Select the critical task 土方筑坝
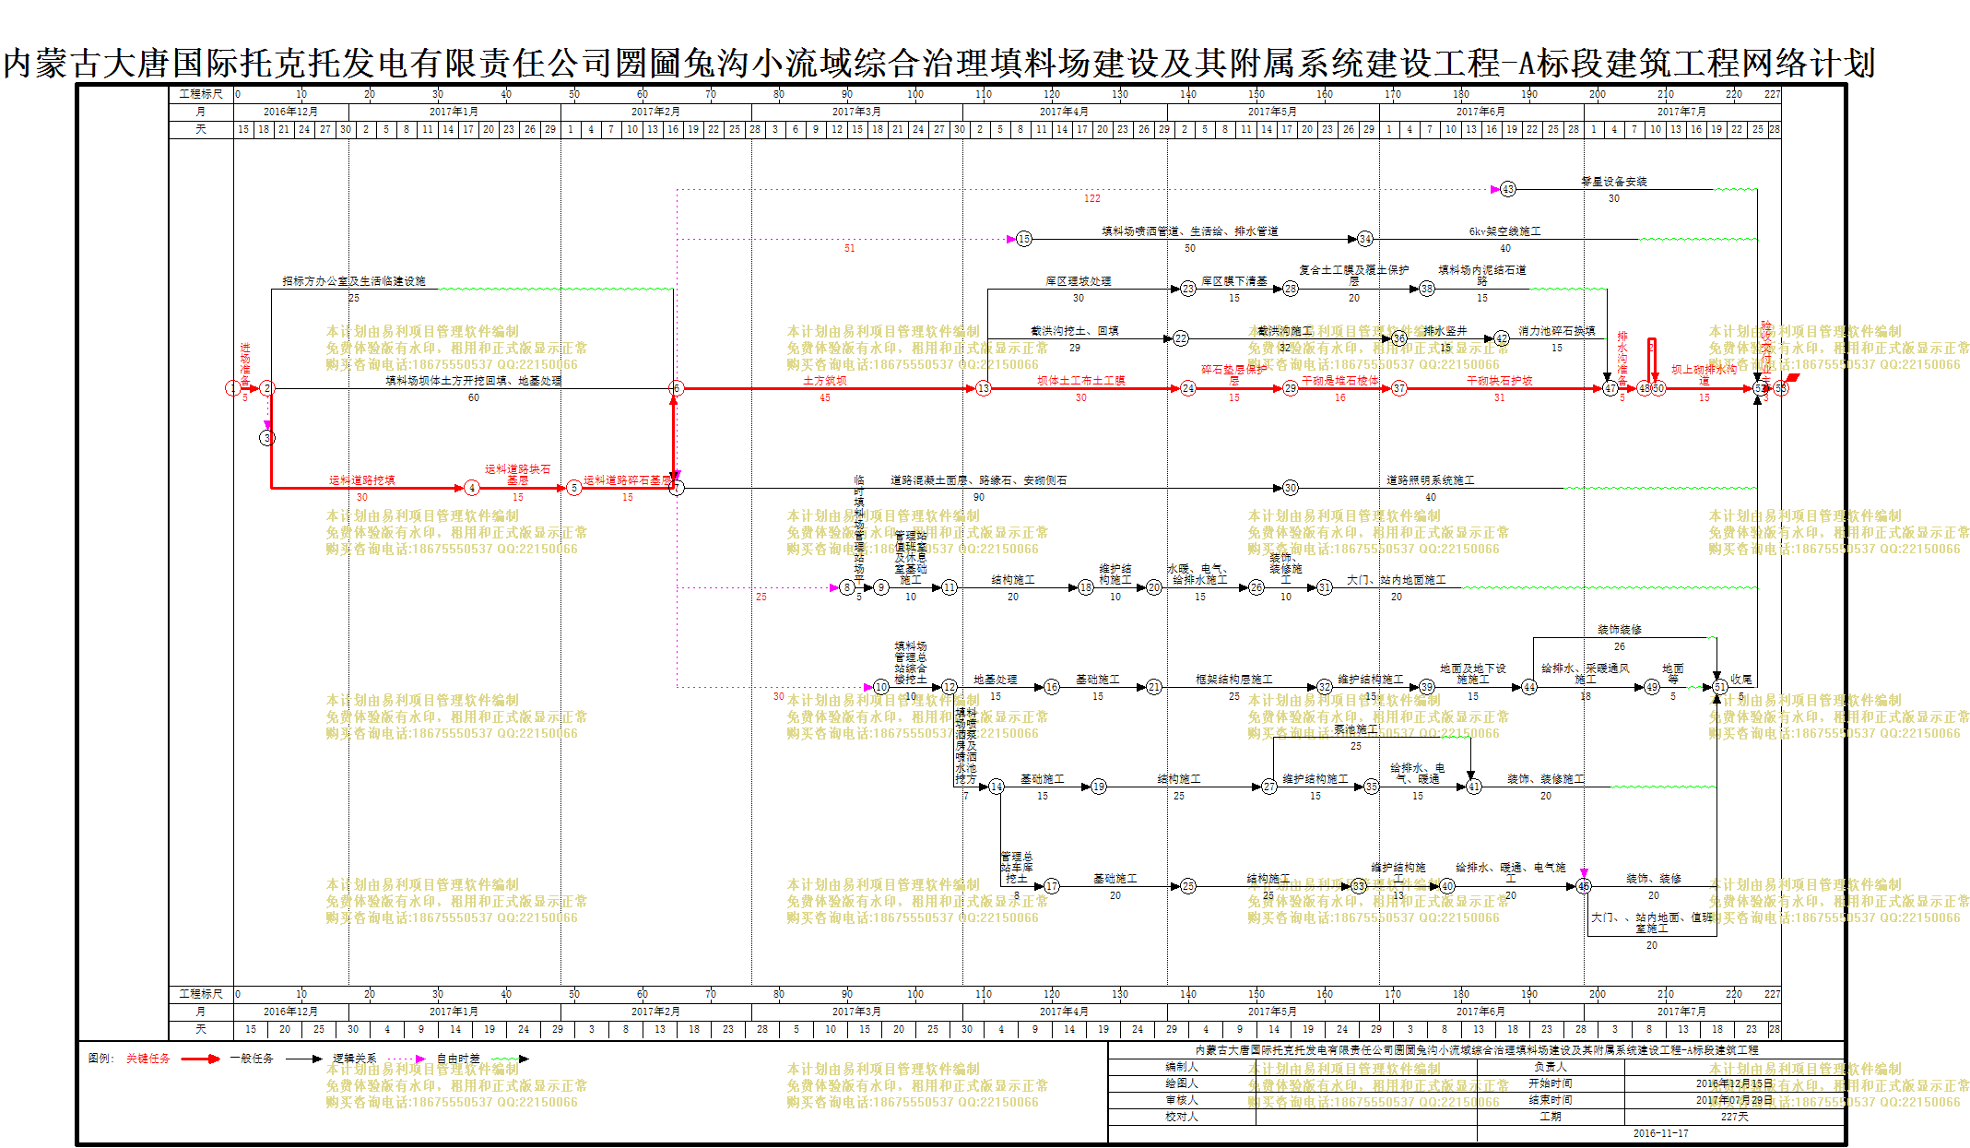The height and width of the screenshot is (1148, 1970). coord(824,381)
